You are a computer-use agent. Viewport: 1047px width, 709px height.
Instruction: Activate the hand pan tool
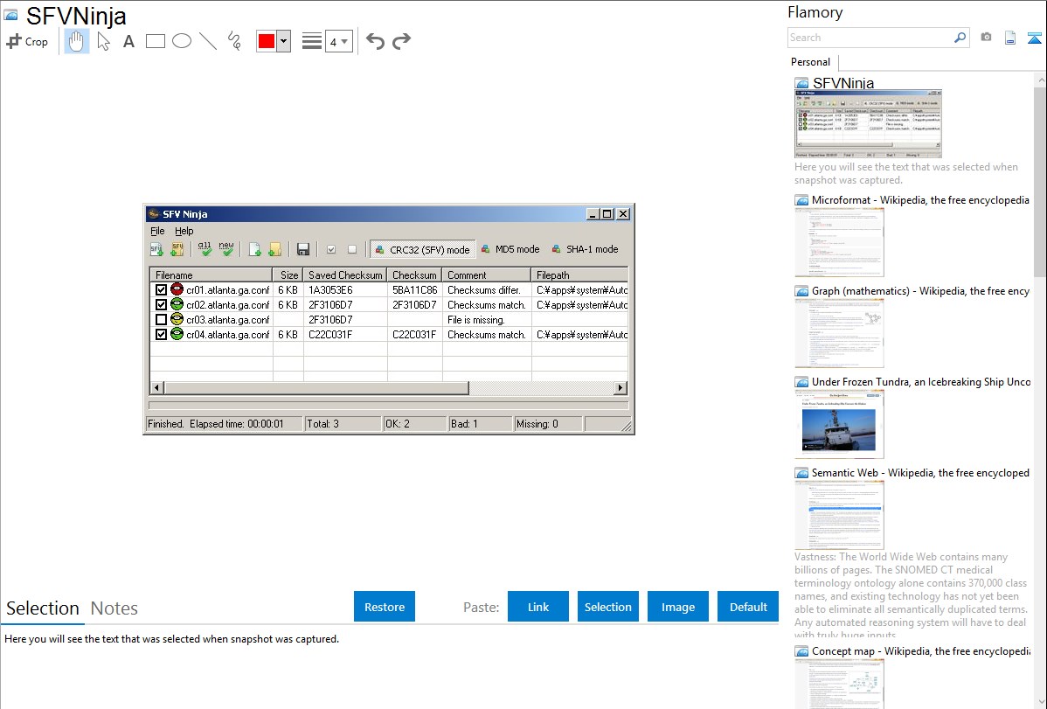[x=77, y=41]
